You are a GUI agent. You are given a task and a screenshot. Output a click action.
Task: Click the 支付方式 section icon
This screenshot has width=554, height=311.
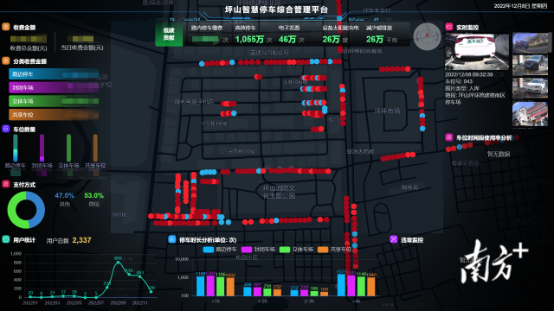point(6,184)
